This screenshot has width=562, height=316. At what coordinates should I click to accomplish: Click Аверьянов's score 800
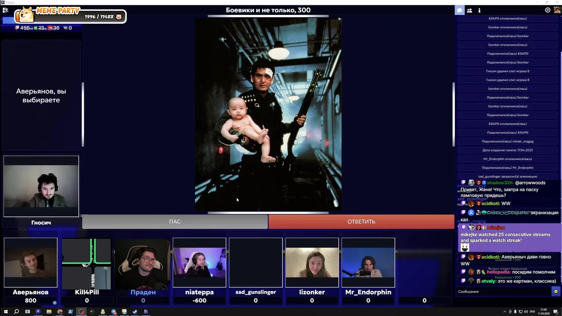[x=31, y=301]
